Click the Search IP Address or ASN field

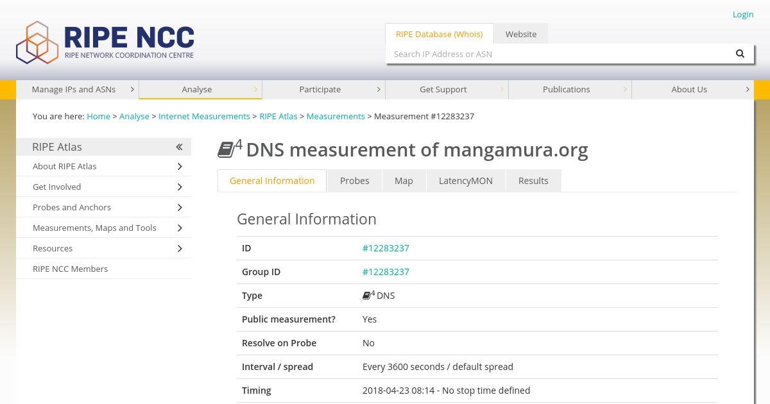tap(557, 54)
